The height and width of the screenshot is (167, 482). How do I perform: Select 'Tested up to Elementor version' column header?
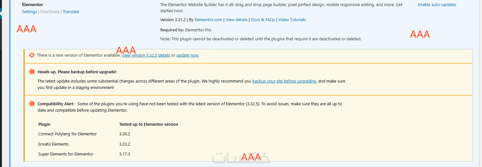click(x=149, y=124)
